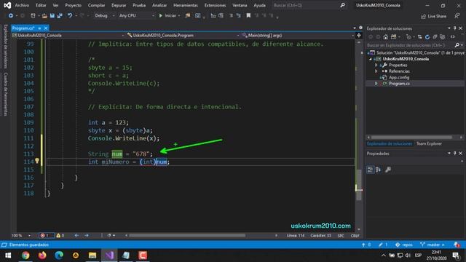Screen dimensions: 466x262
Task: Click the Properties panel categorized view icon
Action: click(x=370, y=170)
